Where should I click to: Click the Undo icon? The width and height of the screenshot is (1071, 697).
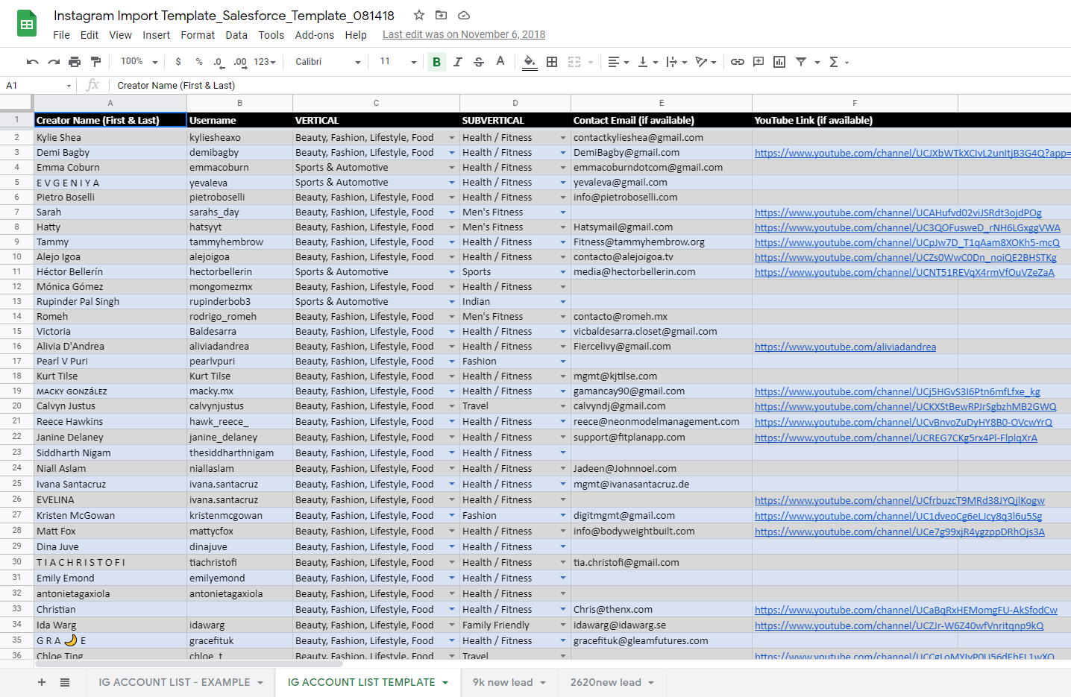pos(32,62)
